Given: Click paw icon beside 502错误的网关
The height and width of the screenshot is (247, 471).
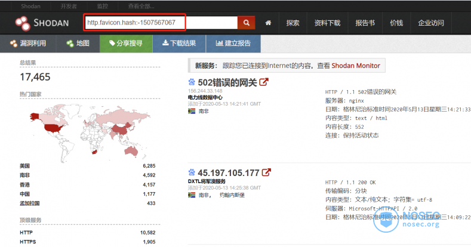Looking at the screenshot, I should tap(192, 82).
